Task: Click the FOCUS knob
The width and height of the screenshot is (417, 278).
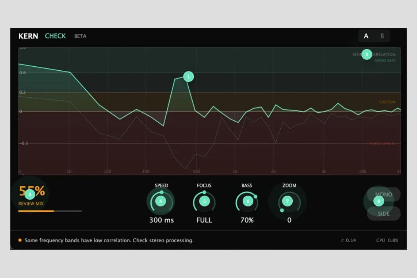Action: (204, 201)
